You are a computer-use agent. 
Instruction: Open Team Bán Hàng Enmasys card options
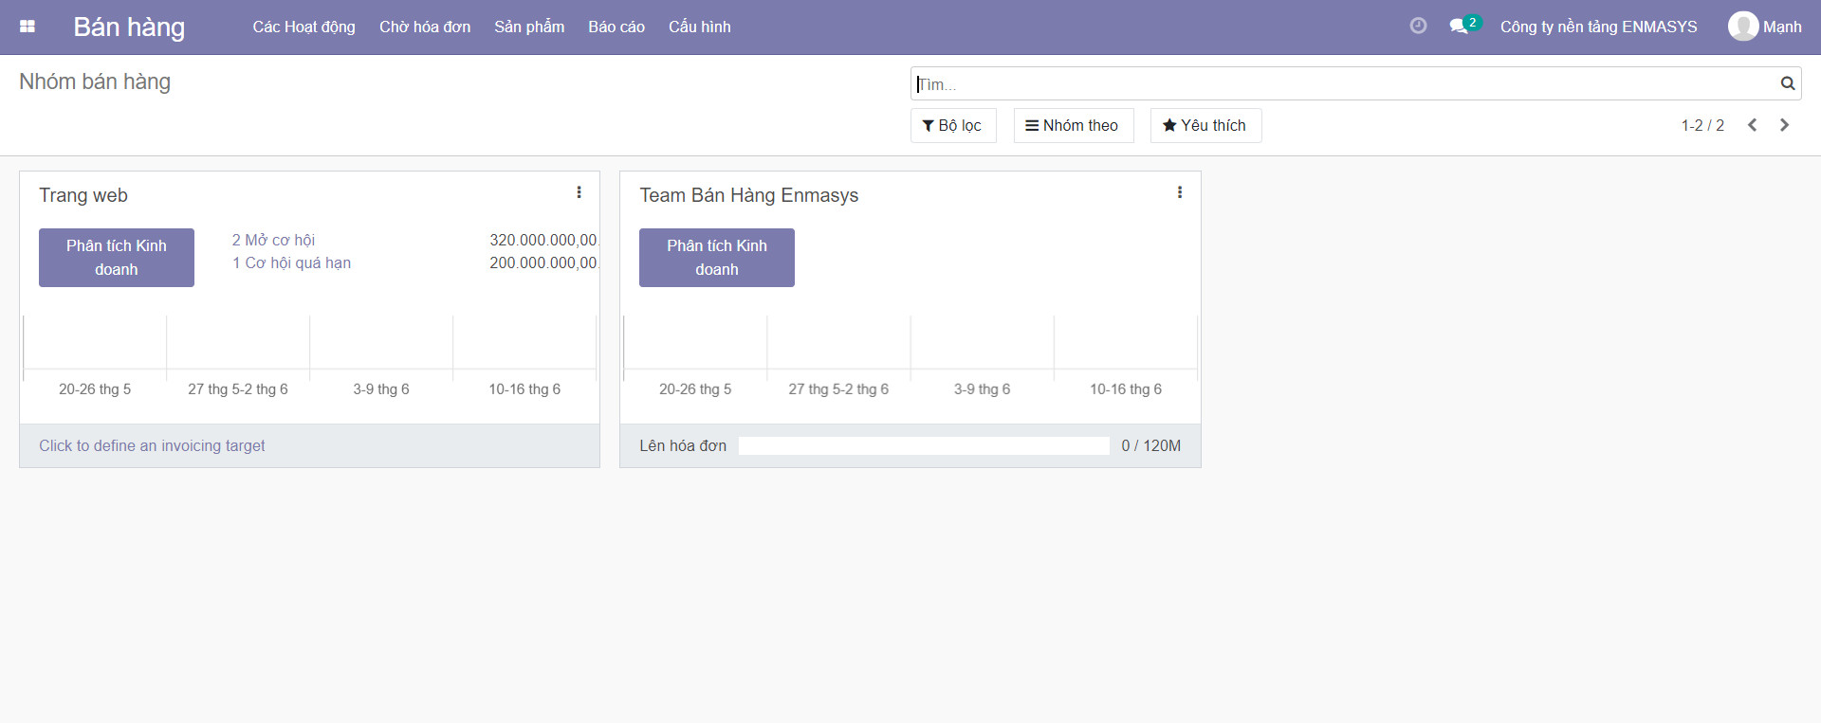pyautogui.click(x=1179, y=192)
